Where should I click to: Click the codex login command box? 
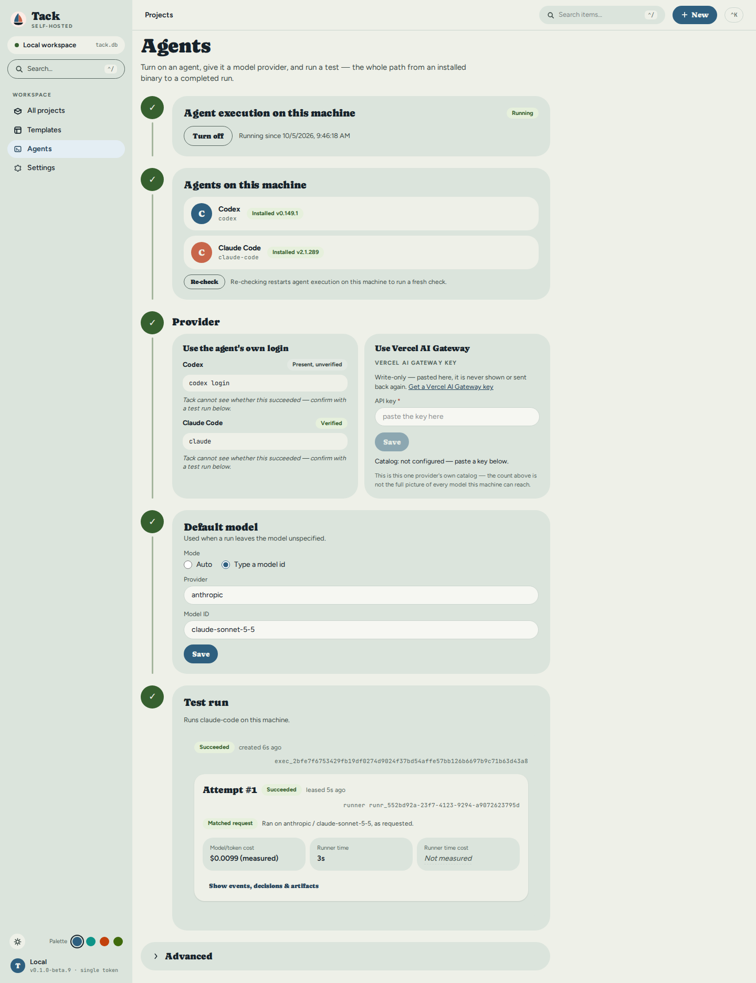265,383
